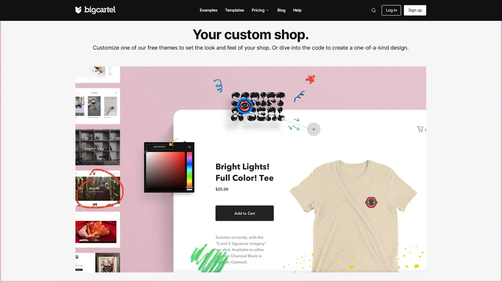Open the shopping cart icon
Viewport: 502px width, 282px height.
click(x=420, y=129)
